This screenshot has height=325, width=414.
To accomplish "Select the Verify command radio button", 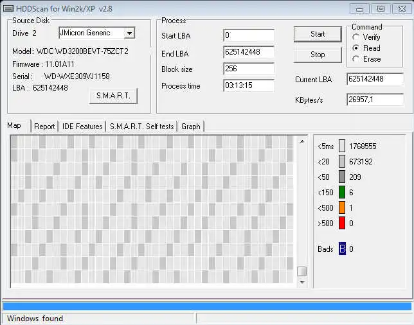I will click(x=356, y=37).
